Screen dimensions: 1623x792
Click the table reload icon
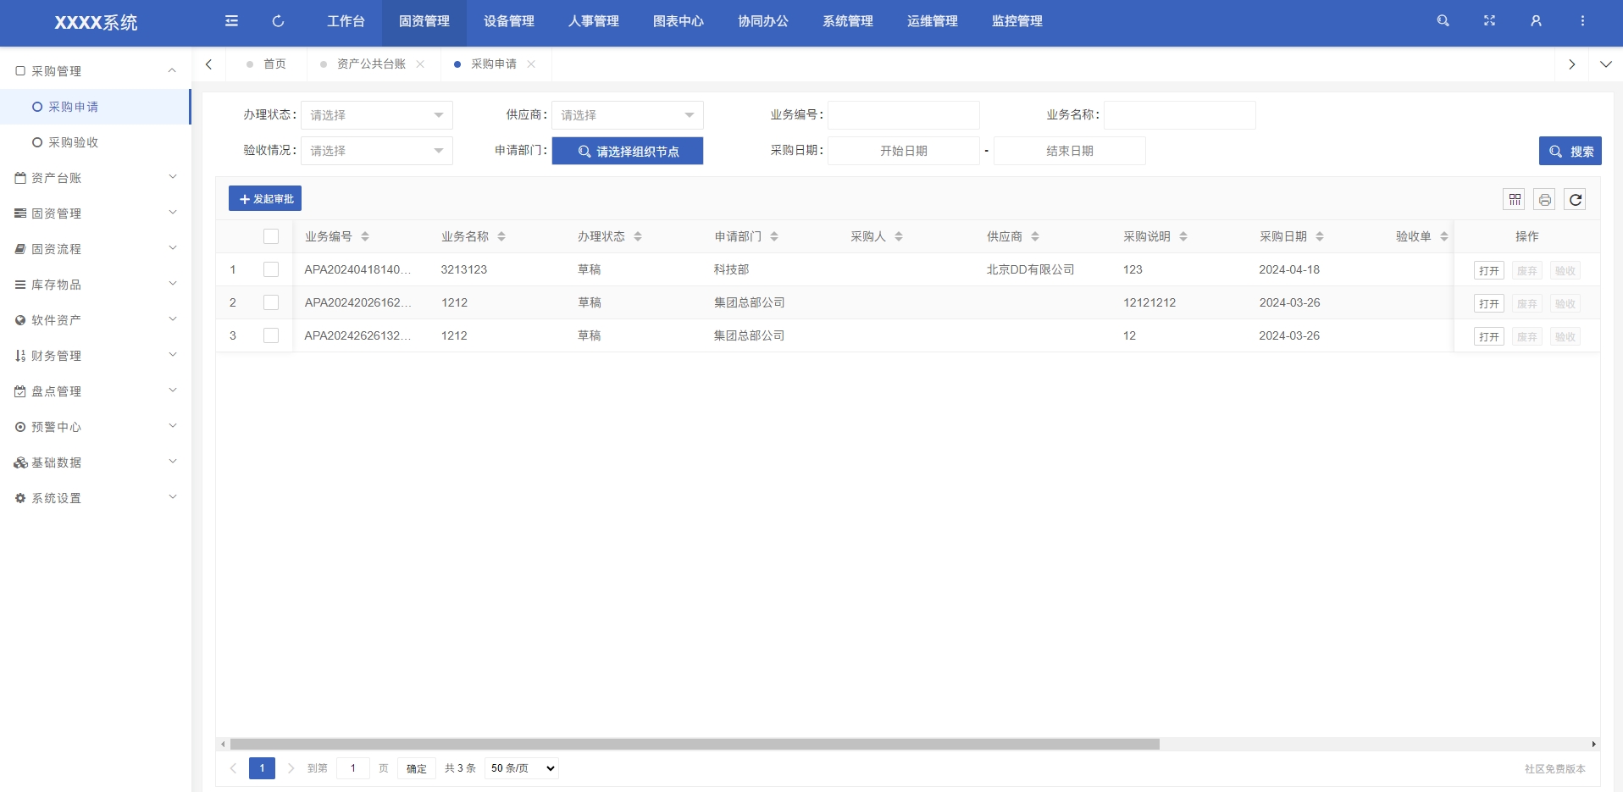(x=1576, y=199)
